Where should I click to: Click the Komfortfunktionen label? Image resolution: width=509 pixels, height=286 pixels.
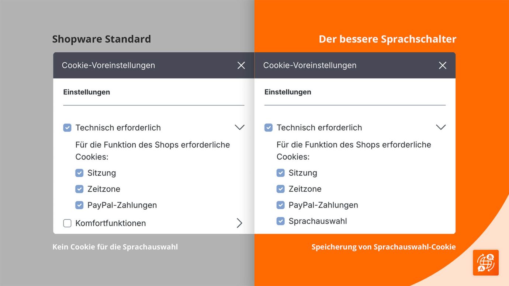pos(111,223)
